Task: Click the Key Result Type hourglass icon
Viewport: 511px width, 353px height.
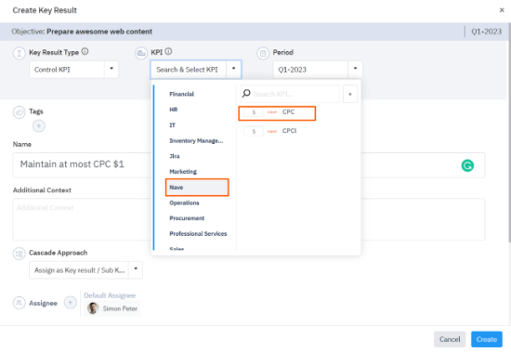Action: [x=19, y=53]
